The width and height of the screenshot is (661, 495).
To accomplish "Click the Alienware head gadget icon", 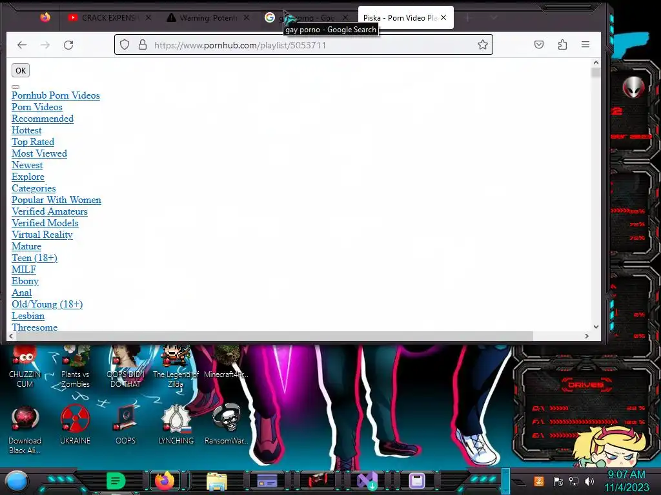I will 634,87.
